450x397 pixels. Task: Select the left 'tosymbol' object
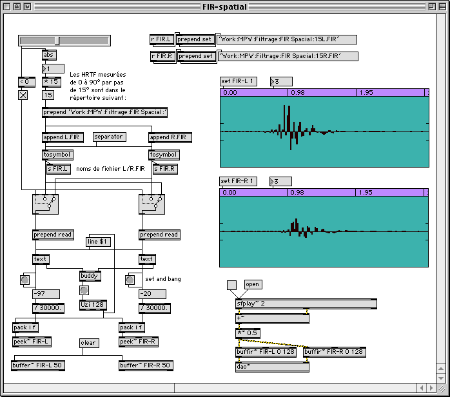click(57, 155)
